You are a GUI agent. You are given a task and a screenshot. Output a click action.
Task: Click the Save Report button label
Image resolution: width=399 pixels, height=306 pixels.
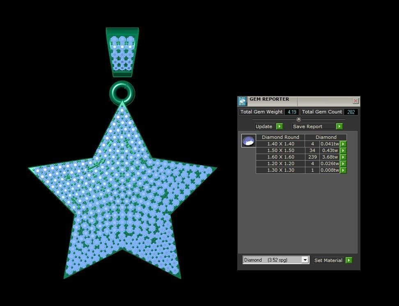pos(307,126)
